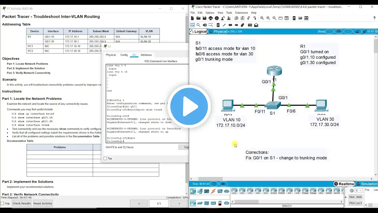Open the Tools menu
This screenshot has height=213, width=378.
229,13
